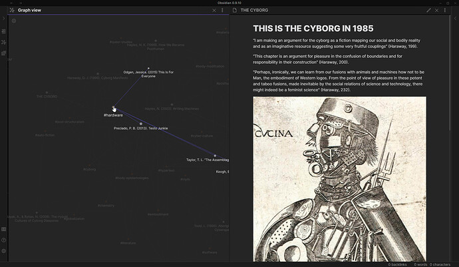Open Obsidian settings gear at ribbon bottom
The width and height of the screenshot is (459, 267).
click(x=3, y=250)
